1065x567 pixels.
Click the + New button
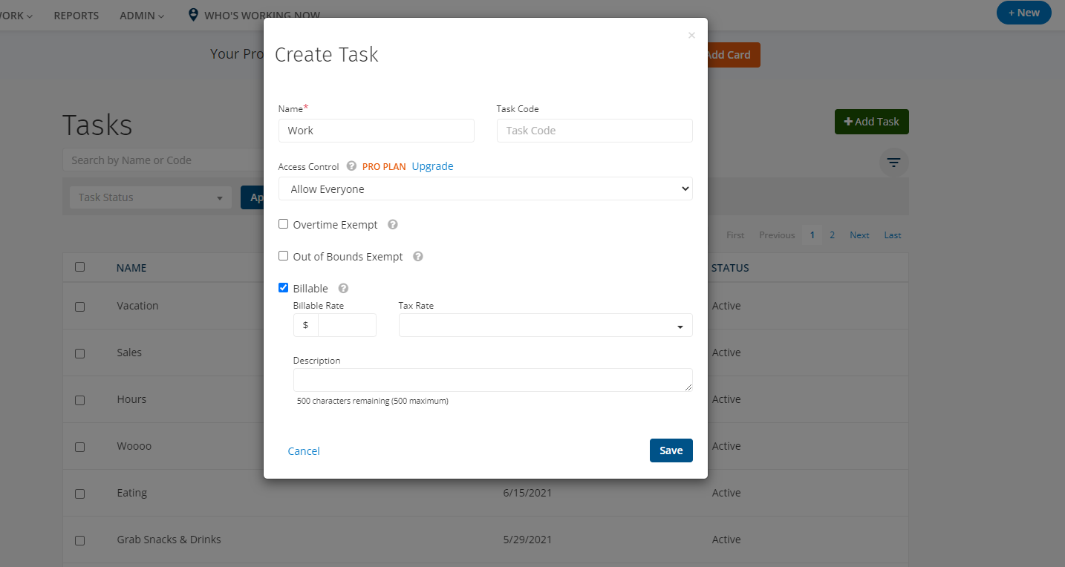pos(1024,13)
